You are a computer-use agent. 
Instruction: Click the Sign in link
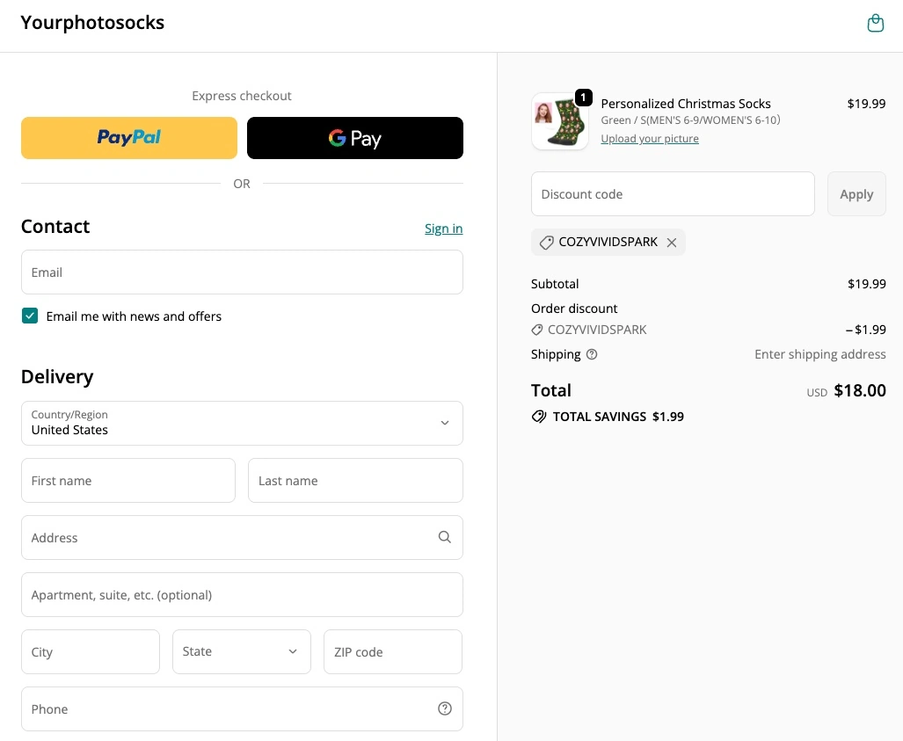tap(443, 229)
